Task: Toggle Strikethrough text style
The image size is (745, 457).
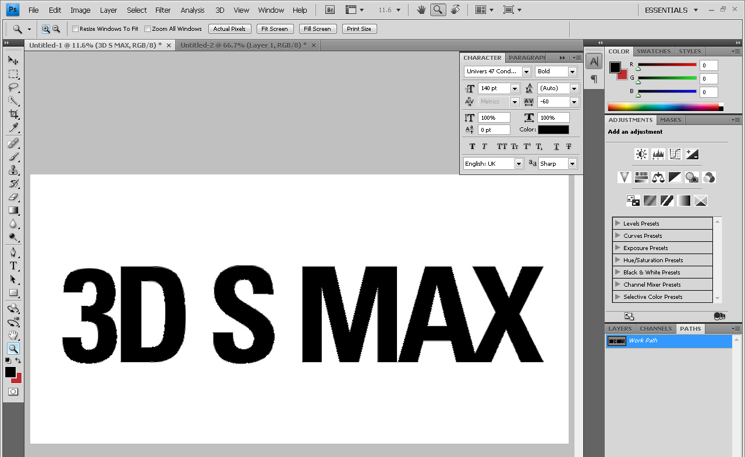Action: click(569, 147)
